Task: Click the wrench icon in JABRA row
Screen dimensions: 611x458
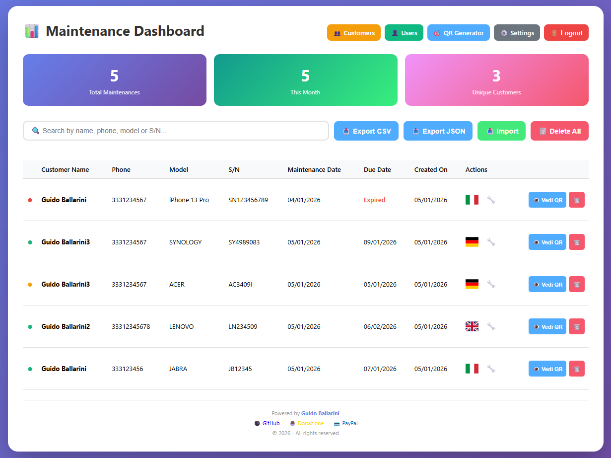Action: pos(491,369)
